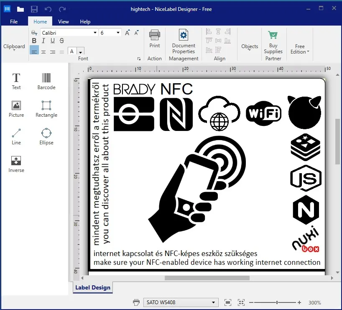Click the zoom slider handle
Image resolution: width=342 pixels, height=310 pixels.
pos(277,302)
